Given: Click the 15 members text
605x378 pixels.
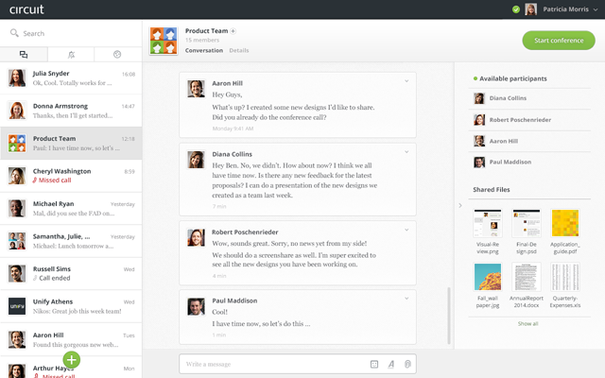Looking at the screenshot, I should click(202, 40).
